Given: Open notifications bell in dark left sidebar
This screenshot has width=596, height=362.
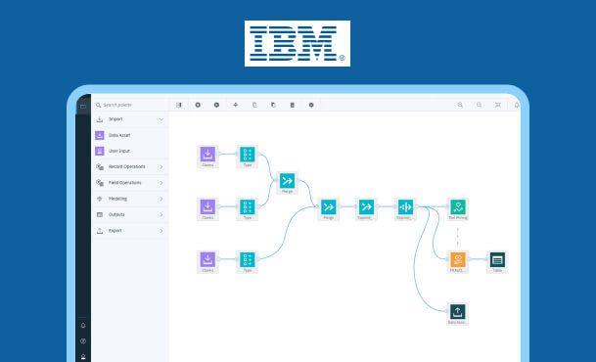Looking at the screenshot, I should click(x=83, y=326).
